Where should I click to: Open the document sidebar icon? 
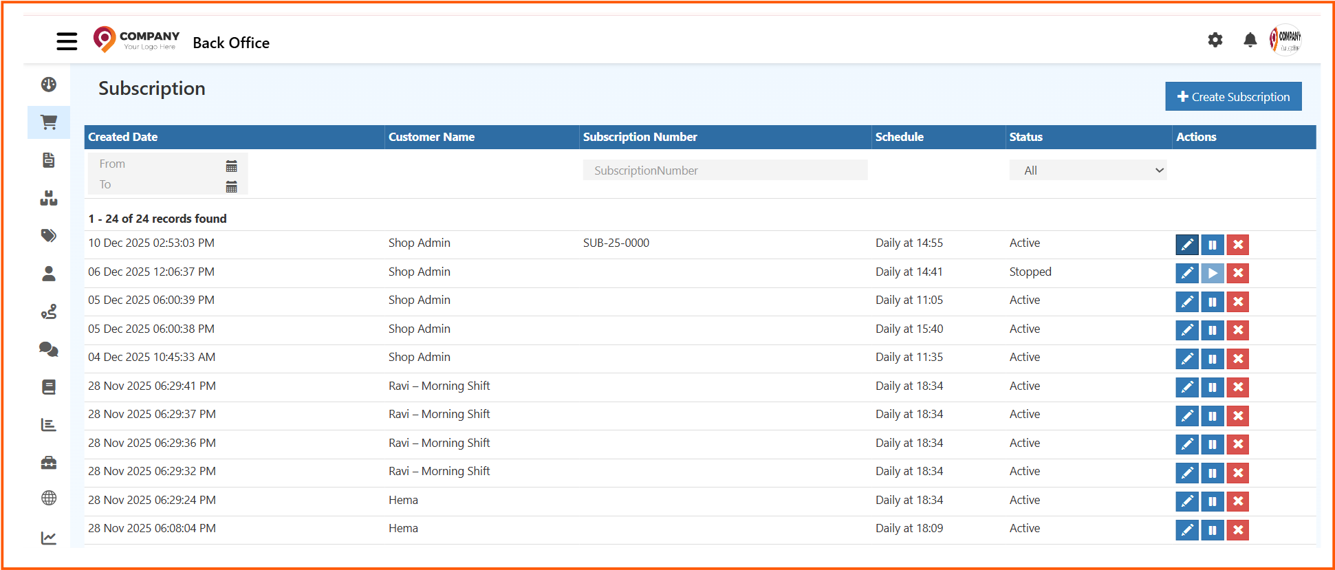(49, 160)
